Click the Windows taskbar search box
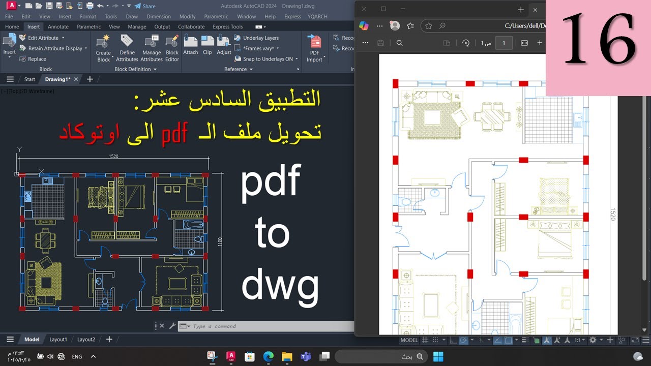 pyautogui.click(x=381, y=356)
